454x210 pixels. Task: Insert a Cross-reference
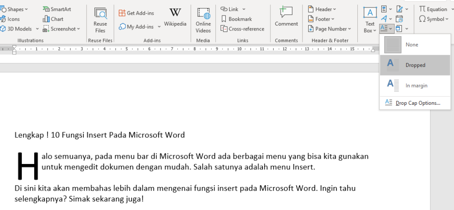(243, 29)
